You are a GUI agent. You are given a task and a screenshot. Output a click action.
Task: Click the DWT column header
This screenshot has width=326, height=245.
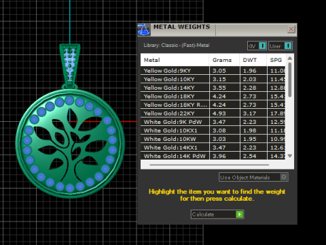pyautogui.click(x=253, y=60)
